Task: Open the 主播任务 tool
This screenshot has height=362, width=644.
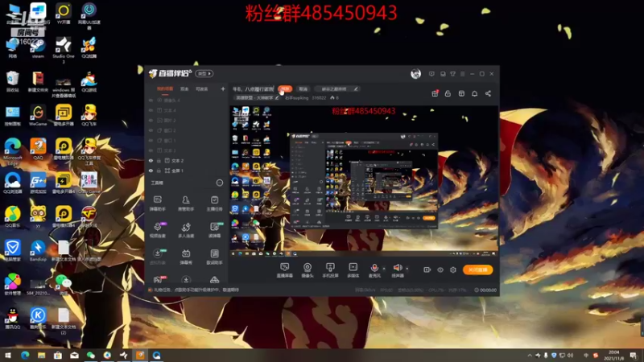Action: coord(214,204)
